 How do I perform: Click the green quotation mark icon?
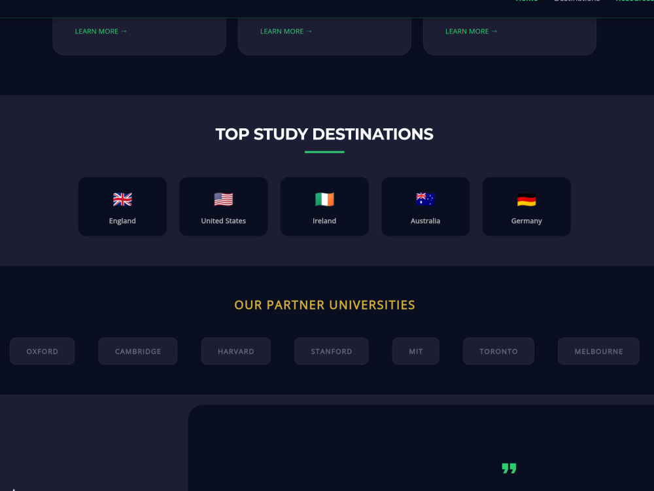point(509,468)
